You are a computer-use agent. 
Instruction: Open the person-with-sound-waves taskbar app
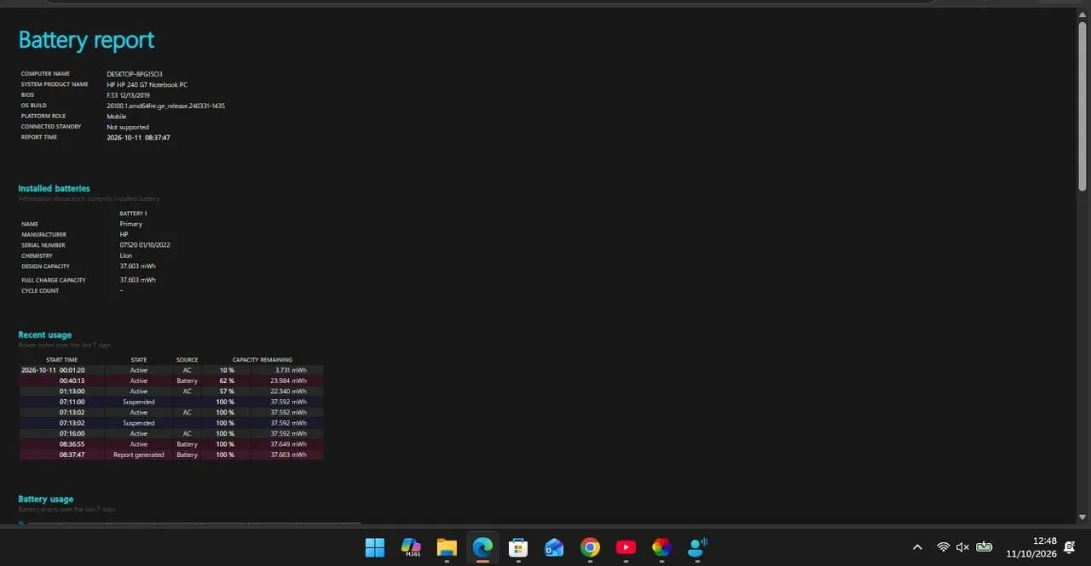tap(697, 547)
